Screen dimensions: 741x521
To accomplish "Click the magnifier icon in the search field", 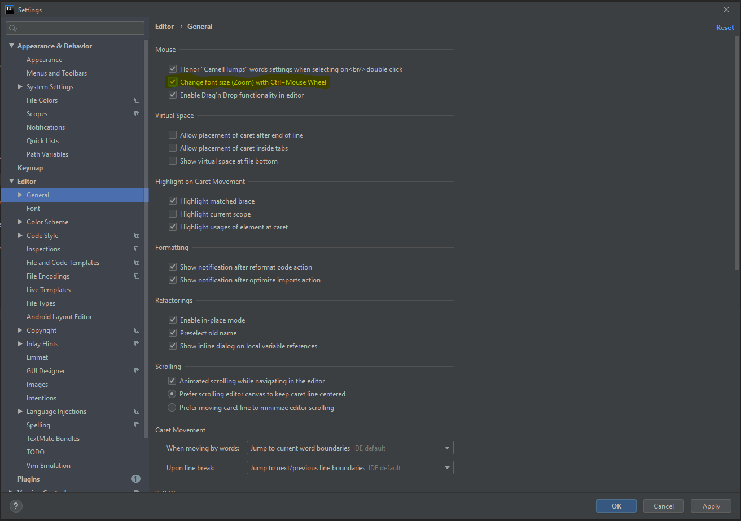I will point(12,27).
